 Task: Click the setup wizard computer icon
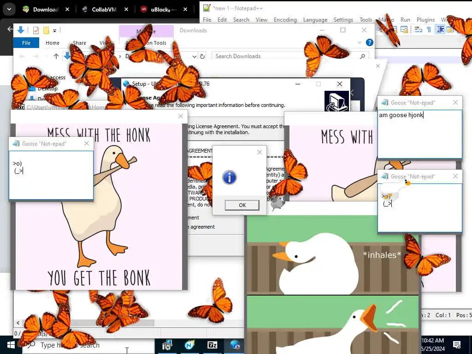click(x=336, y=101)
